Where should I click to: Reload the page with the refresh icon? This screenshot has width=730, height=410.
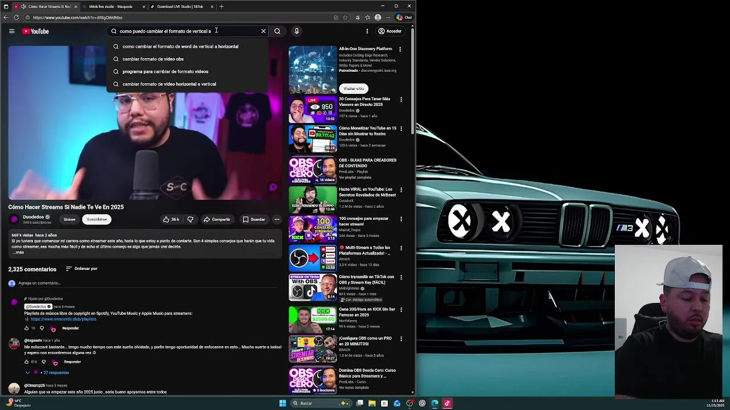coord(16,17)
